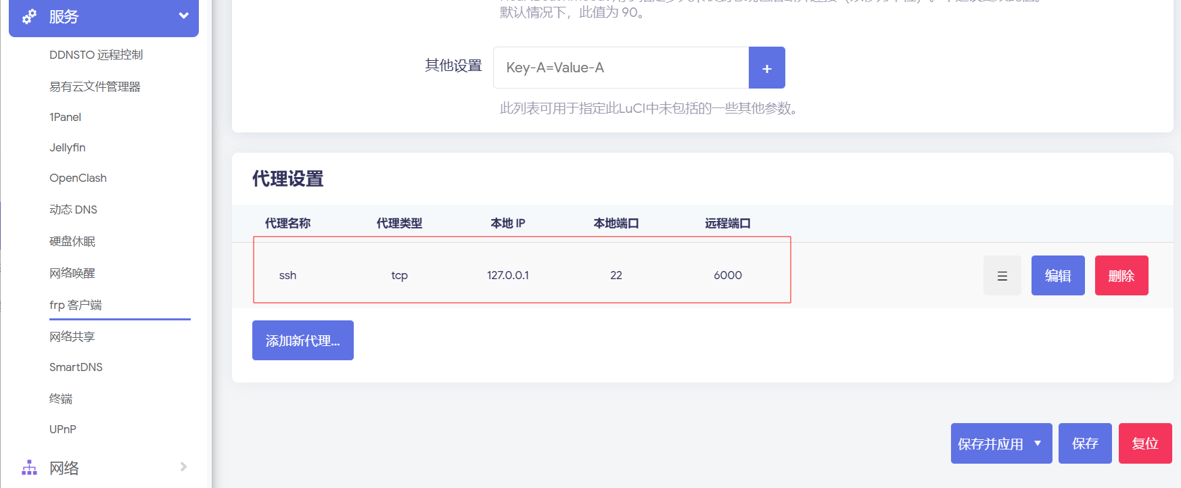This screenshot has width=1181, height=488.
Task: Open 终端 in the sidebar
Action: click(61, 399)
